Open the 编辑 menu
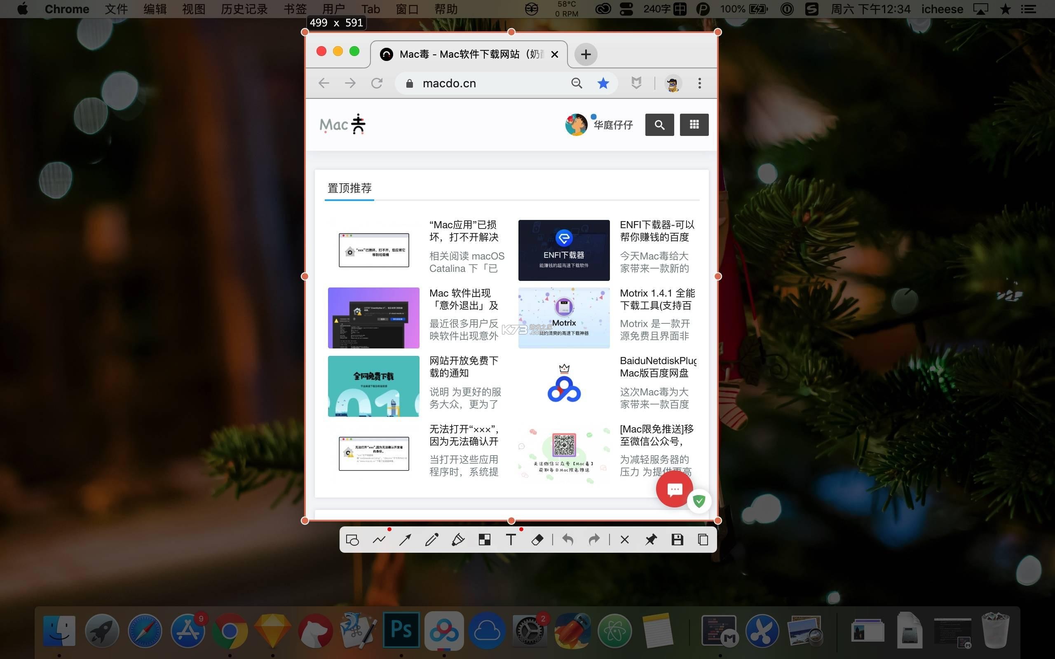This screenshot has height=659, width=1055. (155, 9)
